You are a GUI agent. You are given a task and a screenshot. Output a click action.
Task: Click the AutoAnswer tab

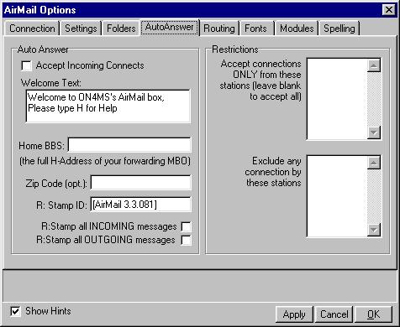(x=170, y=27)
